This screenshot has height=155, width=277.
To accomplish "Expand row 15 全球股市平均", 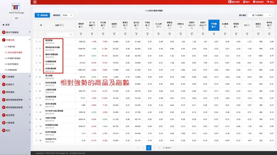I will coord(36,140).
